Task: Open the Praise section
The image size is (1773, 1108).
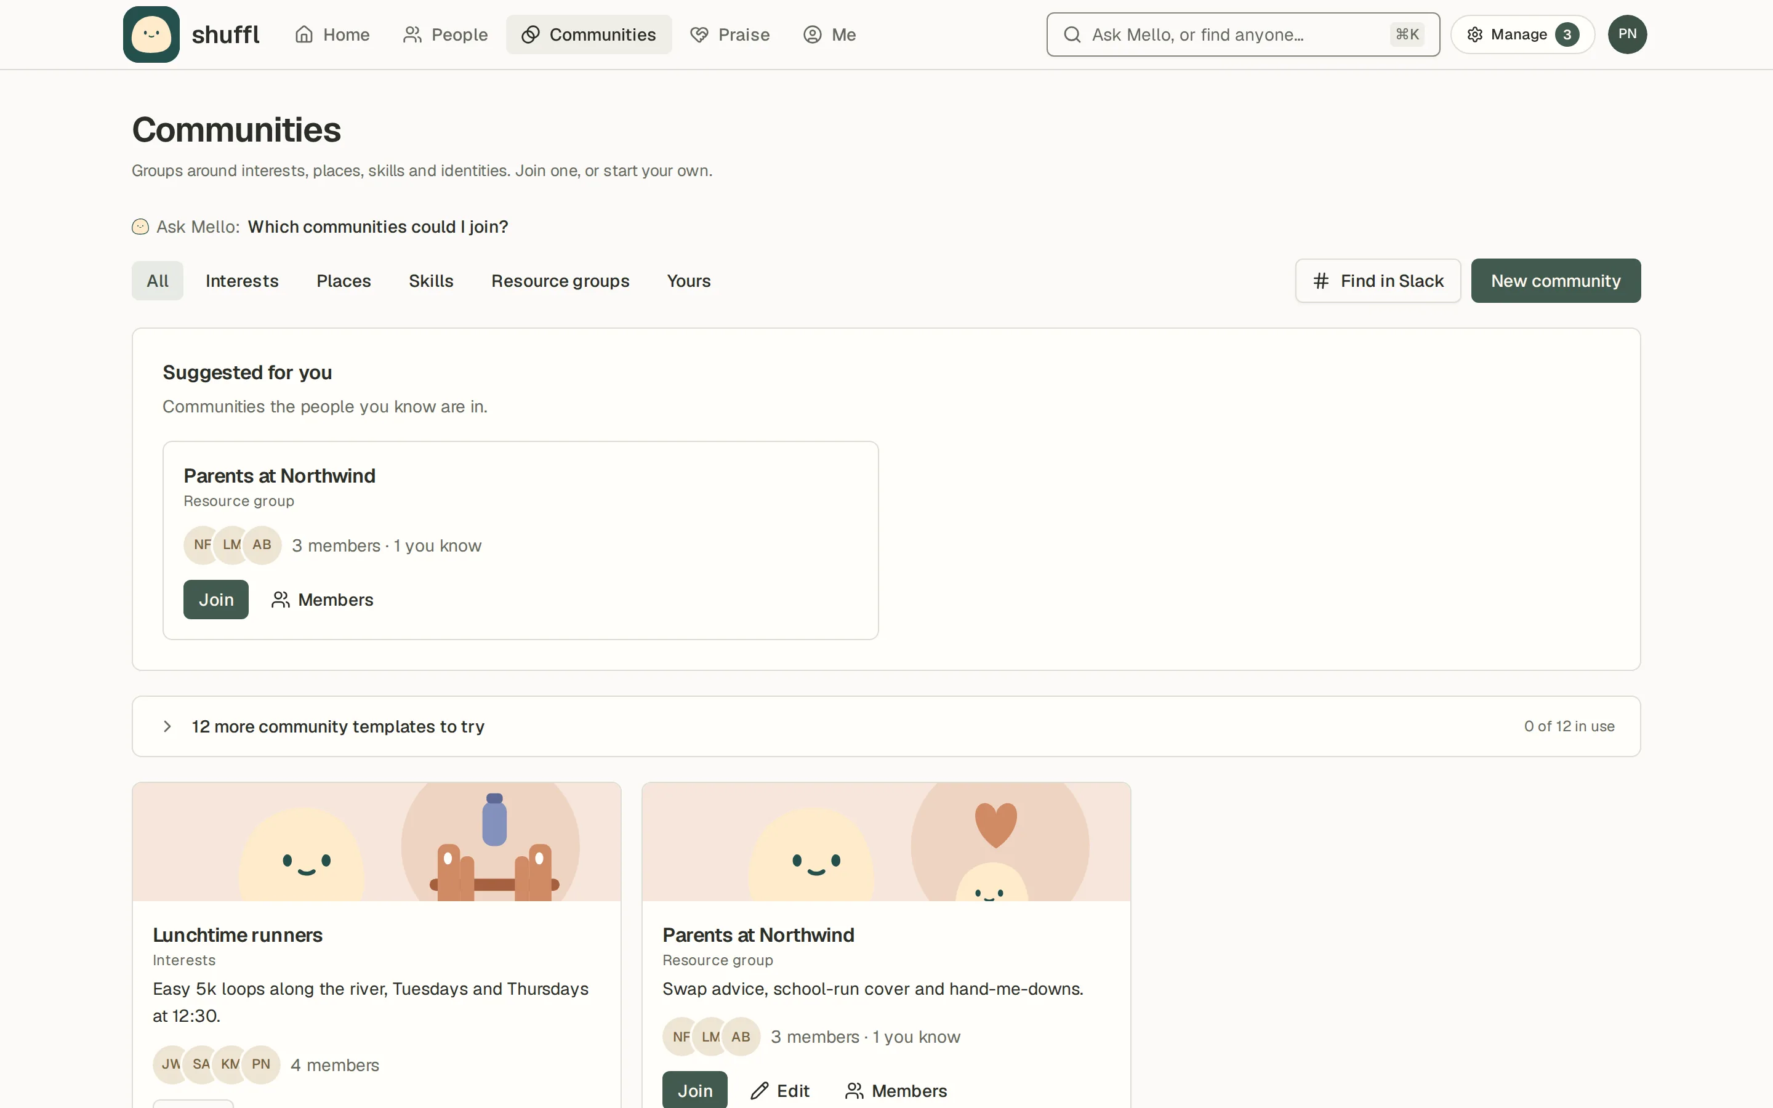Action: 730,34
